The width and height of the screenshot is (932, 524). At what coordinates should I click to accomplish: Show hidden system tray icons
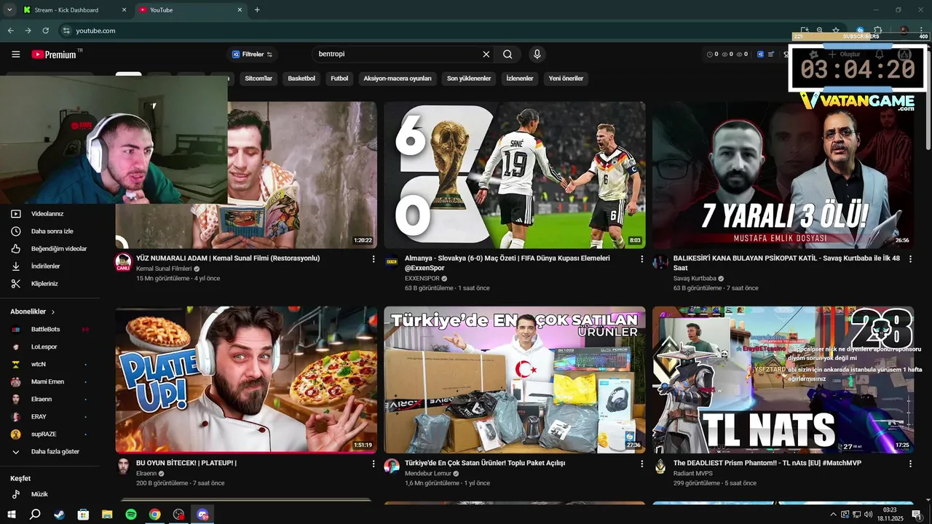833,515
